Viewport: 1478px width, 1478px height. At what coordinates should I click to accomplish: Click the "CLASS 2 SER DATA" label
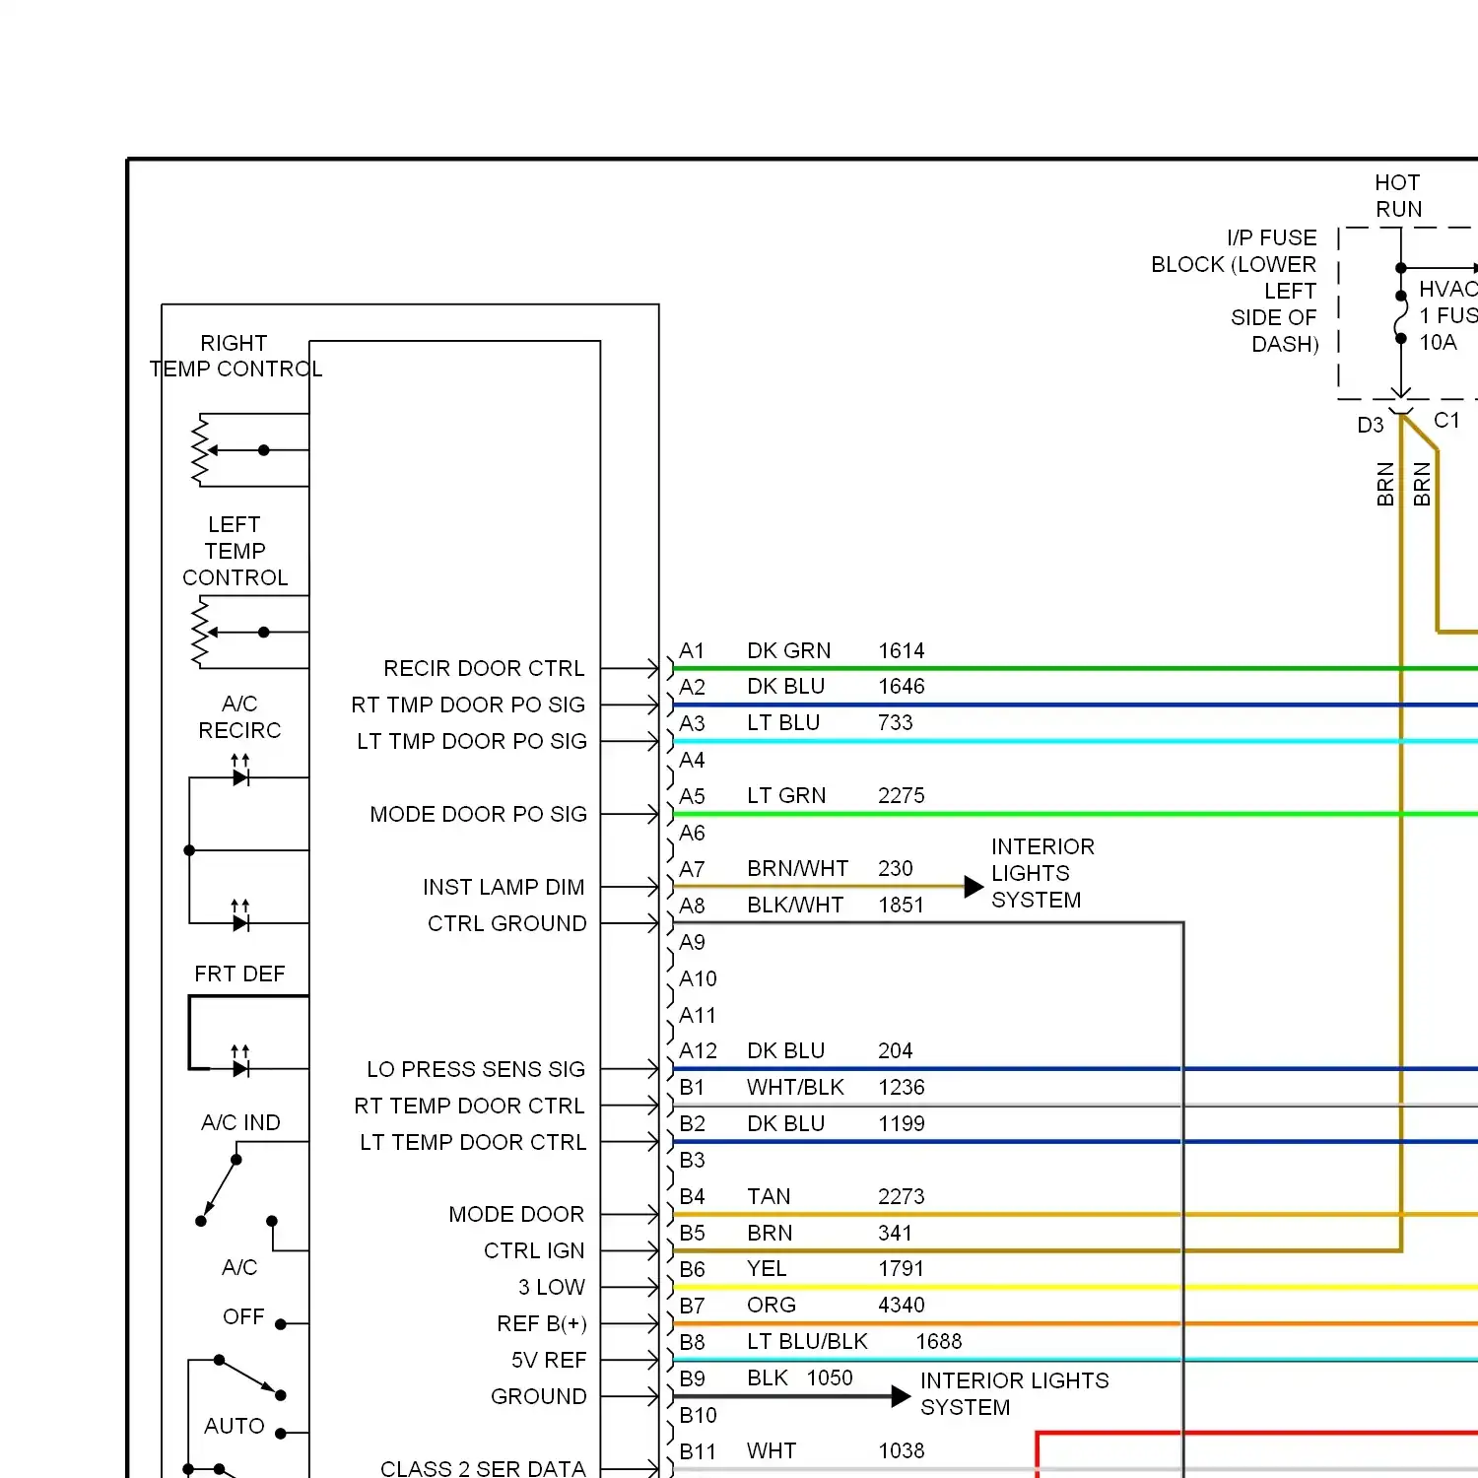pos(483,1468)
